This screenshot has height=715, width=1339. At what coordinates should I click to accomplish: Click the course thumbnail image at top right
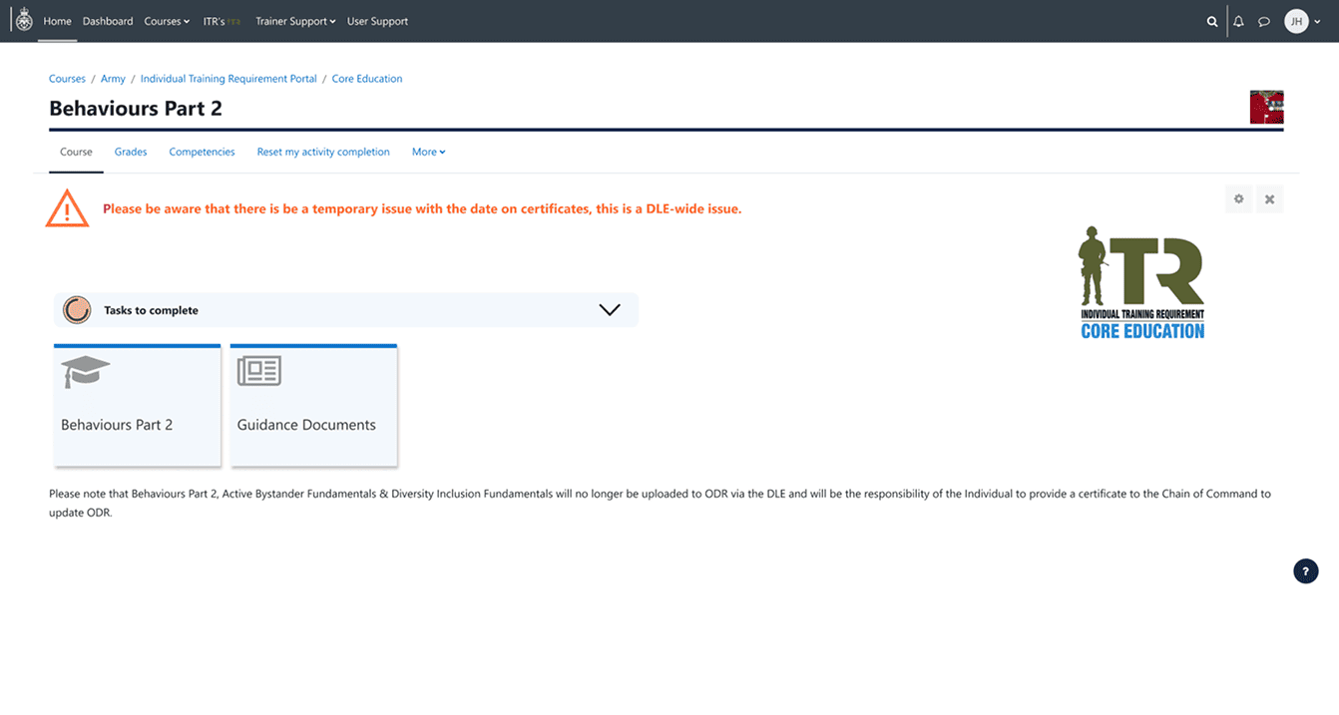tap(1266, 107)
